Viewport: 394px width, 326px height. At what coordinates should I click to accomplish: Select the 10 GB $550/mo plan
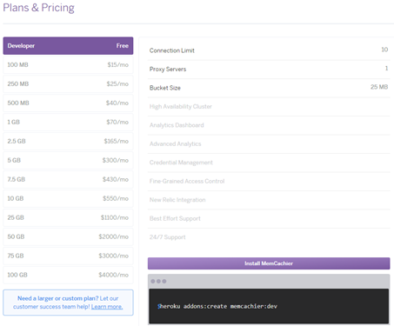[68, 198]
